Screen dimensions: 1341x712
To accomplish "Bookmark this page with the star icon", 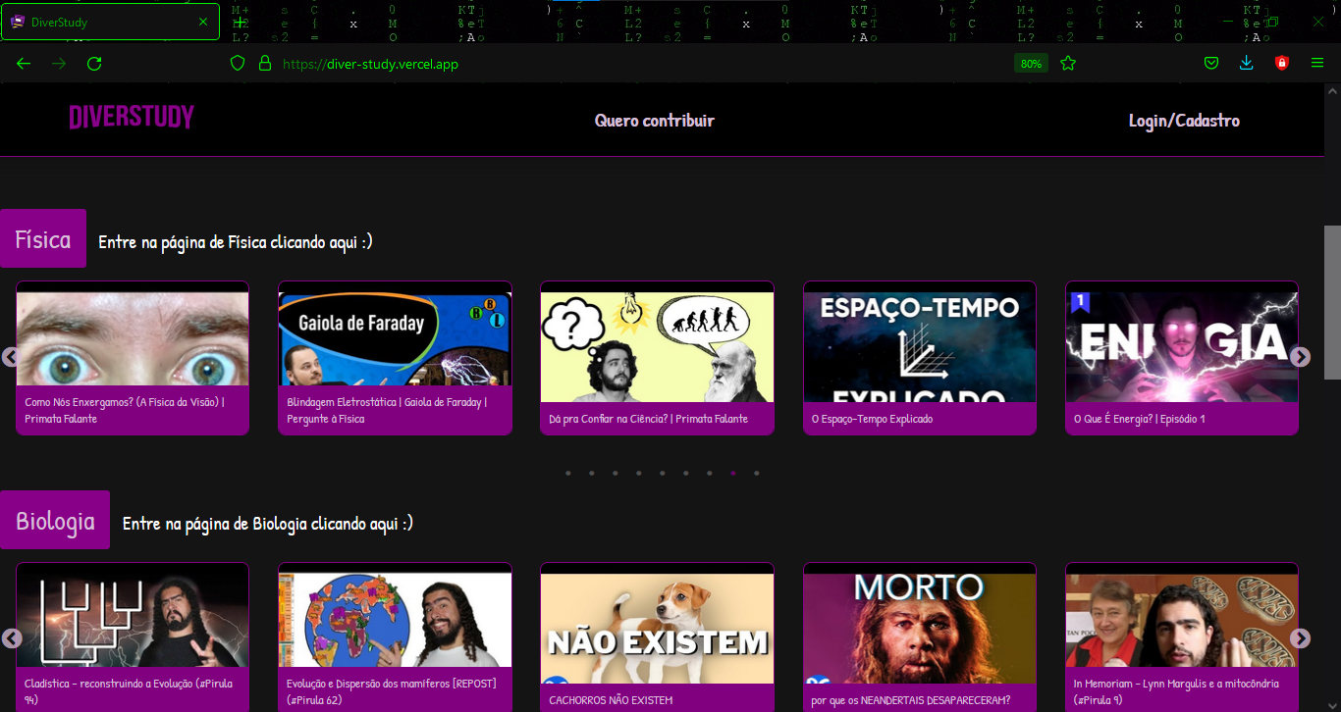I will (1068, 64).
